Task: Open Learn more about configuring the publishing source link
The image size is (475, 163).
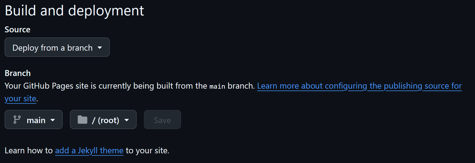Action: pyautogui.click(x=359, y=86)
